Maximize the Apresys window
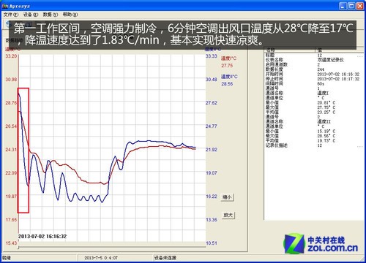 (351, 6)
